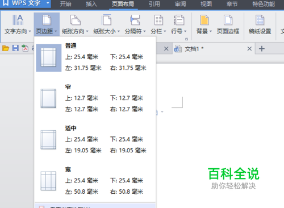The width and height of the screenshot is (284, 208).
Task: Click the export to PDF icon
Action: (25, 48)
